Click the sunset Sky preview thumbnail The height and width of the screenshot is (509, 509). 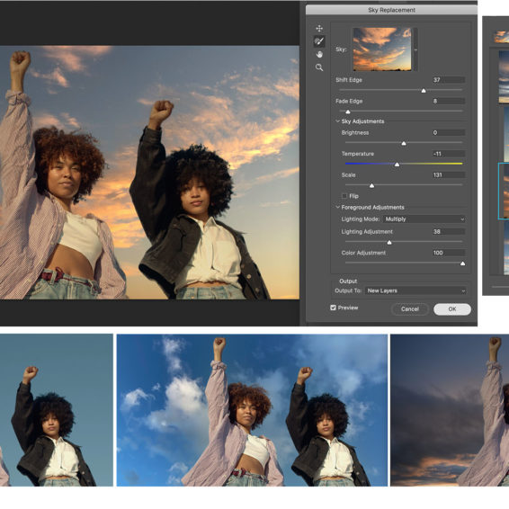[x=382, y=49]
